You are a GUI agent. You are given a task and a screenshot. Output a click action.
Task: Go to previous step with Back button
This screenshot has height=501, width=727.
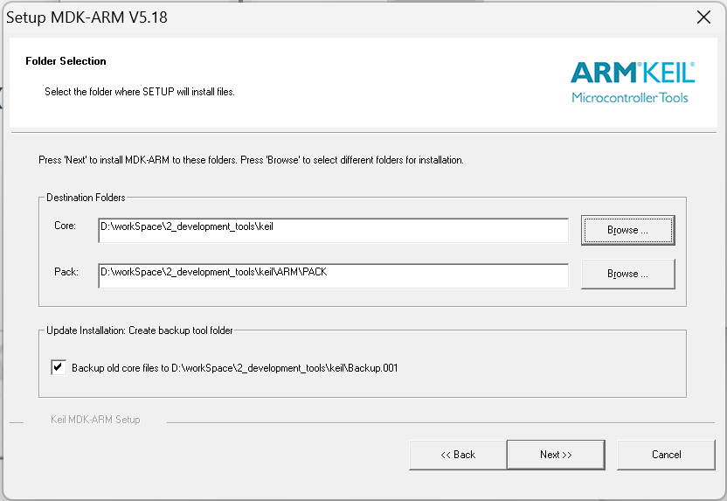[x=458, y=455]
